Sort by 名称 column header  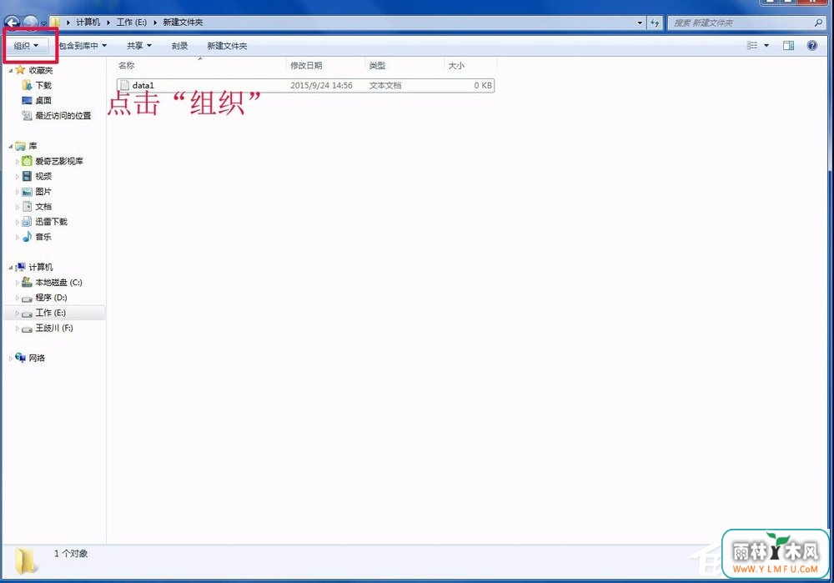200,65
